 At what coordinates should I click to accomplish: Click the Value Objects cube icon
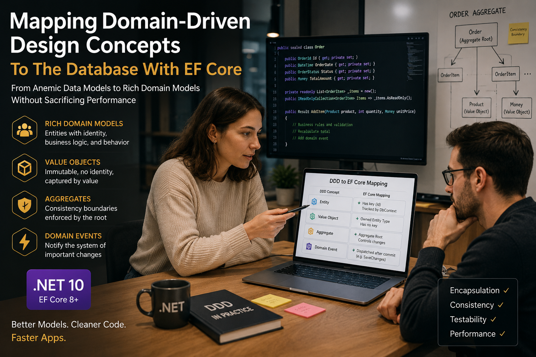[x=24, y=169]
